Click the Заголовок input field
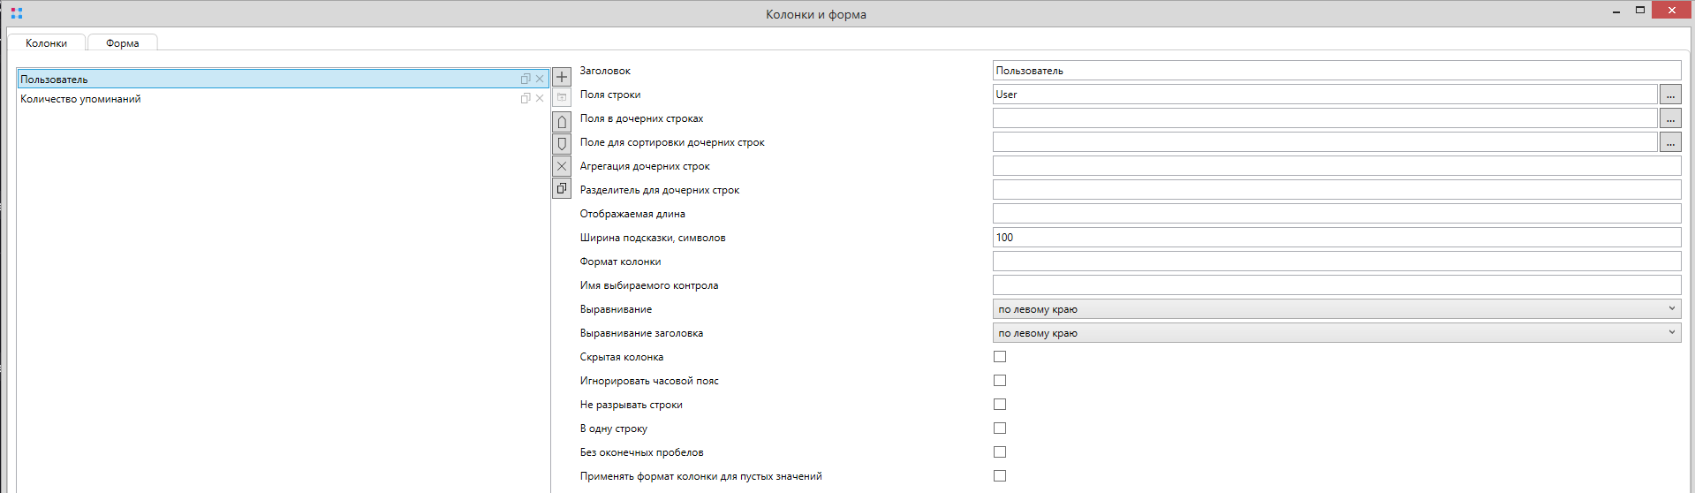The image size is (1695, 493). (x=1336, y=71)
